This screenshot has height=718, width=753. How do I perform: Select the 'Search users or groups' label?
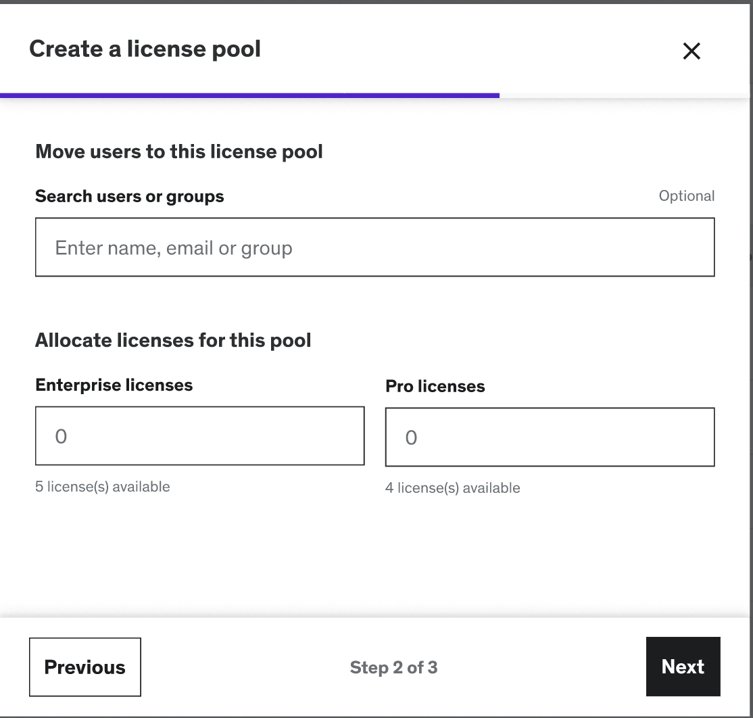pyautogui.click(x=130, y=197)
